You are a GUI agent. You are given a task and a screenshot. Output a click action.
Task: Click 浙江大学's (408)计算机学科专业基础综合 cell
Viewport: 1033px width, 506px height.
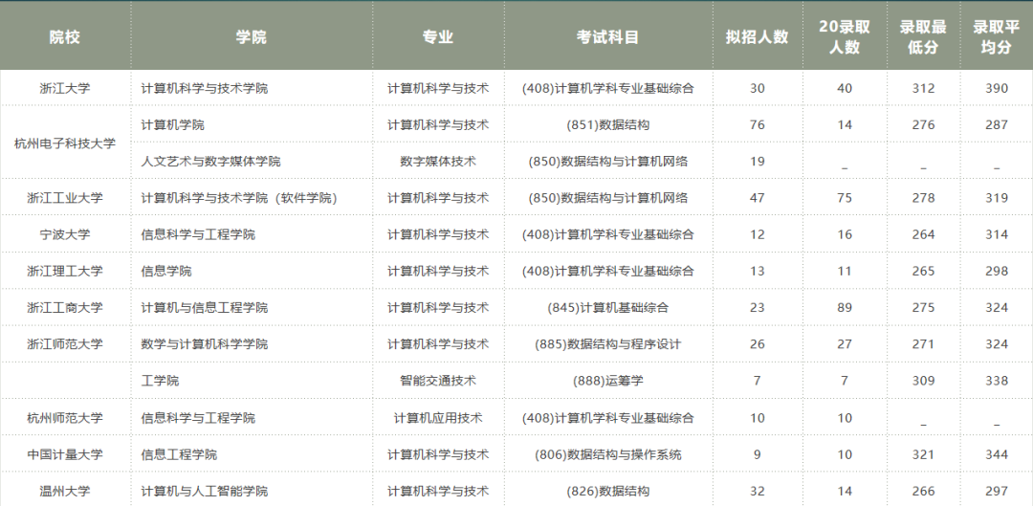[608, 88]
